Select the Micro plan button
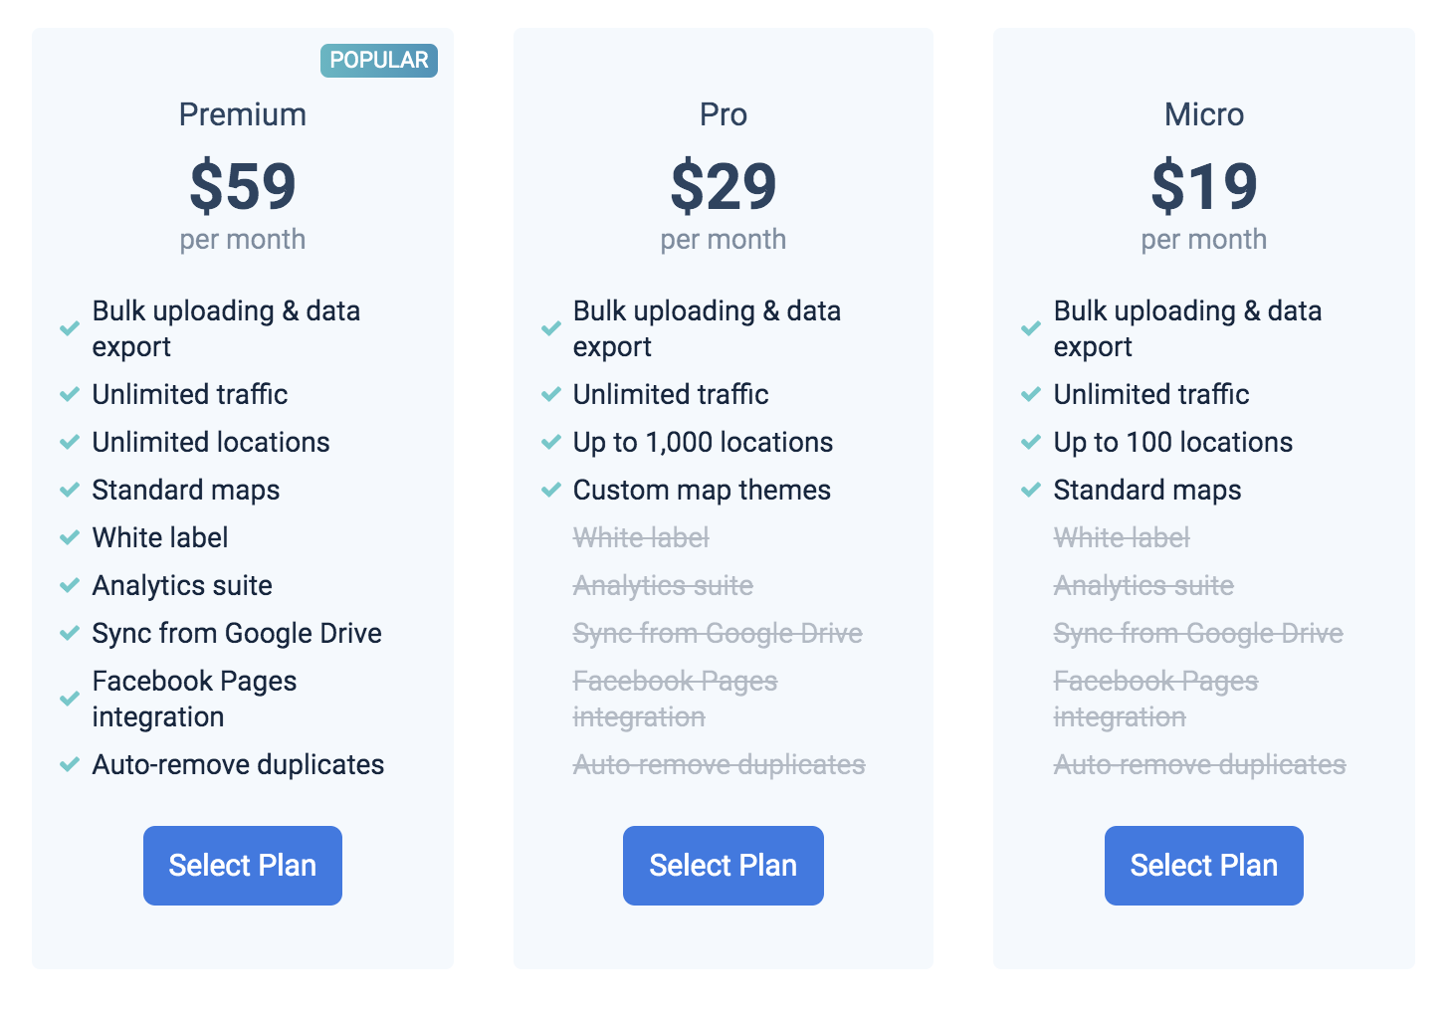Screen dimensions: 1455x1009 click(1204, 866)
